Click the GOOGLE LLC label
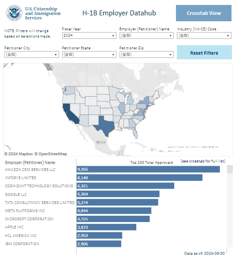This screenshot has height=256, width=236. (16, 194)
